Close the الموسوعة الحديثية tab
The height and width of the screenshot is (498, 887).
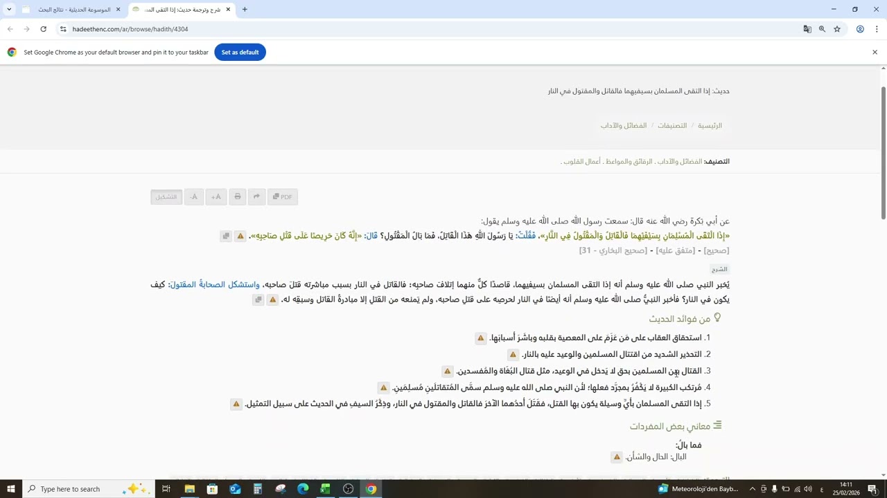click(x=118, y=10)
